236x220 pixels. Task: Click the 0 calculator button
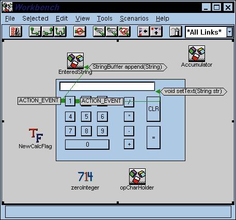pos(87,144)
